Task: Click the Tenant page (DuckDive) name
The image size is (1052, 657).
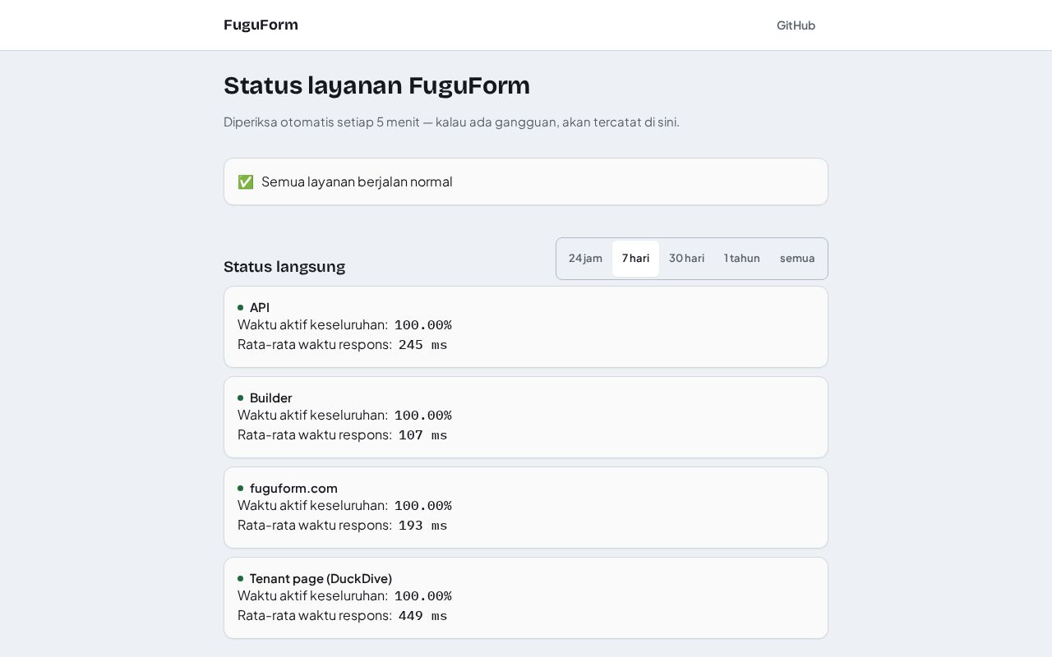Action: point(321,578)
